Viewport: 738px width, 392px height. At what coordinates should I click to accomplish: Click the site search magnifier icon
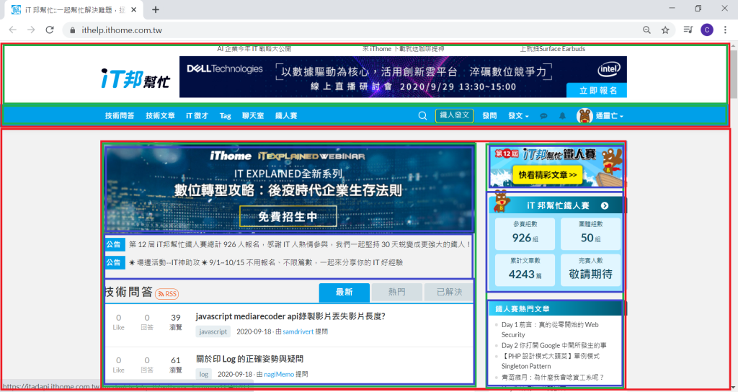coord(422,116)
